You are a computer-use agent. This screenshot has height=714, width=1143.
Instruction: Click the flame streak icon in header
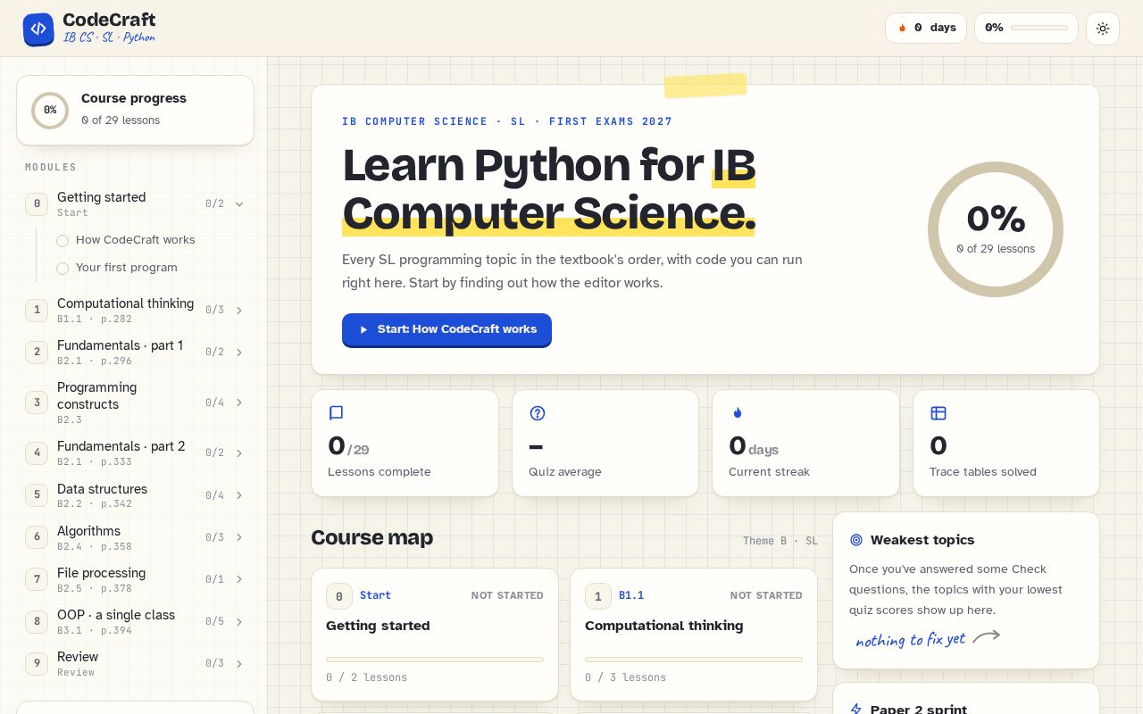click(902, 28)
